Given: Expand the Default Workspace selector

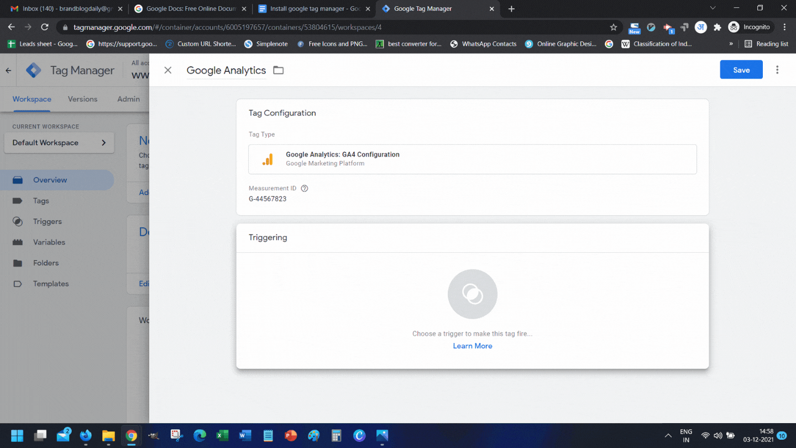Looking at the screenshot, I should [x=59, y=143].
